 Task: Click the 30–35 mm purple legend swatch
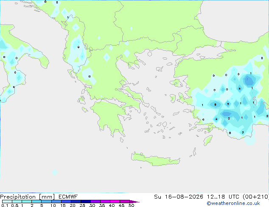click(95, 202)
